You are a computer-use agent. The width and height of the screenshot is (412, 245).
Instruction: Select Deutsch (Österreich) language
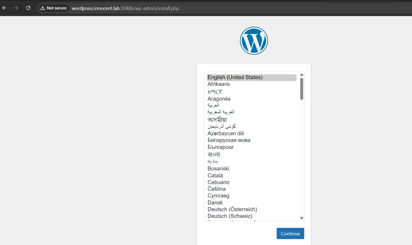[252, 209]
